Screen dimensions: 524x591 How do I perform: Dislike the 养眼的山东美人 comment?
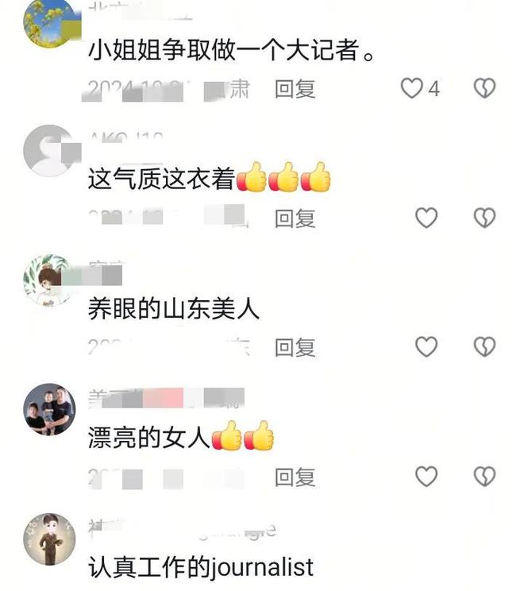pos(484,347)
